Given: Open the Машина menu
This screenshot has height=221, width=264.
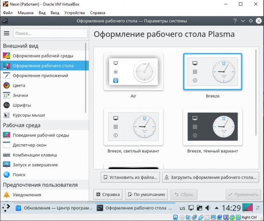Looking at the screenshot, I should [x=26, y=13].
